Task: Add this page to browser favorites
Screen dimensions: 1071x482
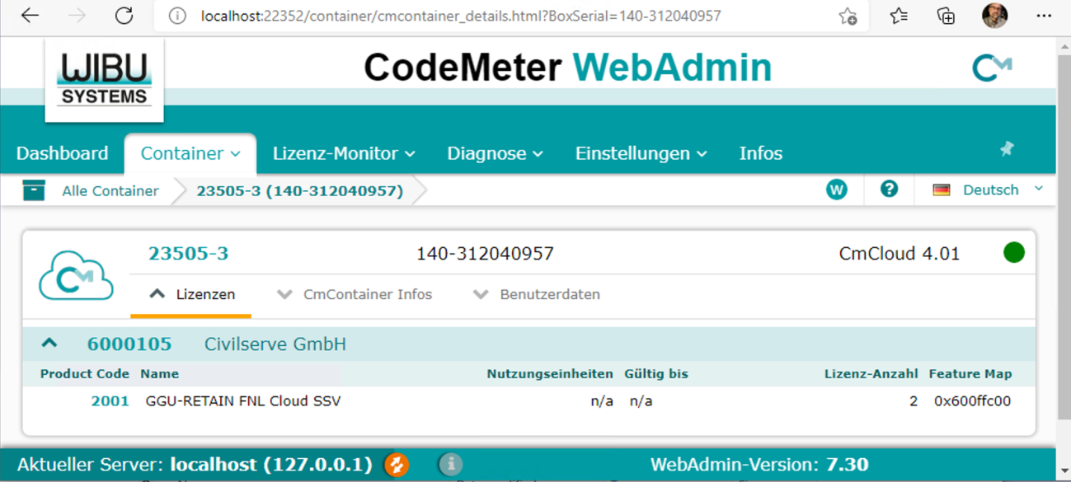Action: click(848, 16)
